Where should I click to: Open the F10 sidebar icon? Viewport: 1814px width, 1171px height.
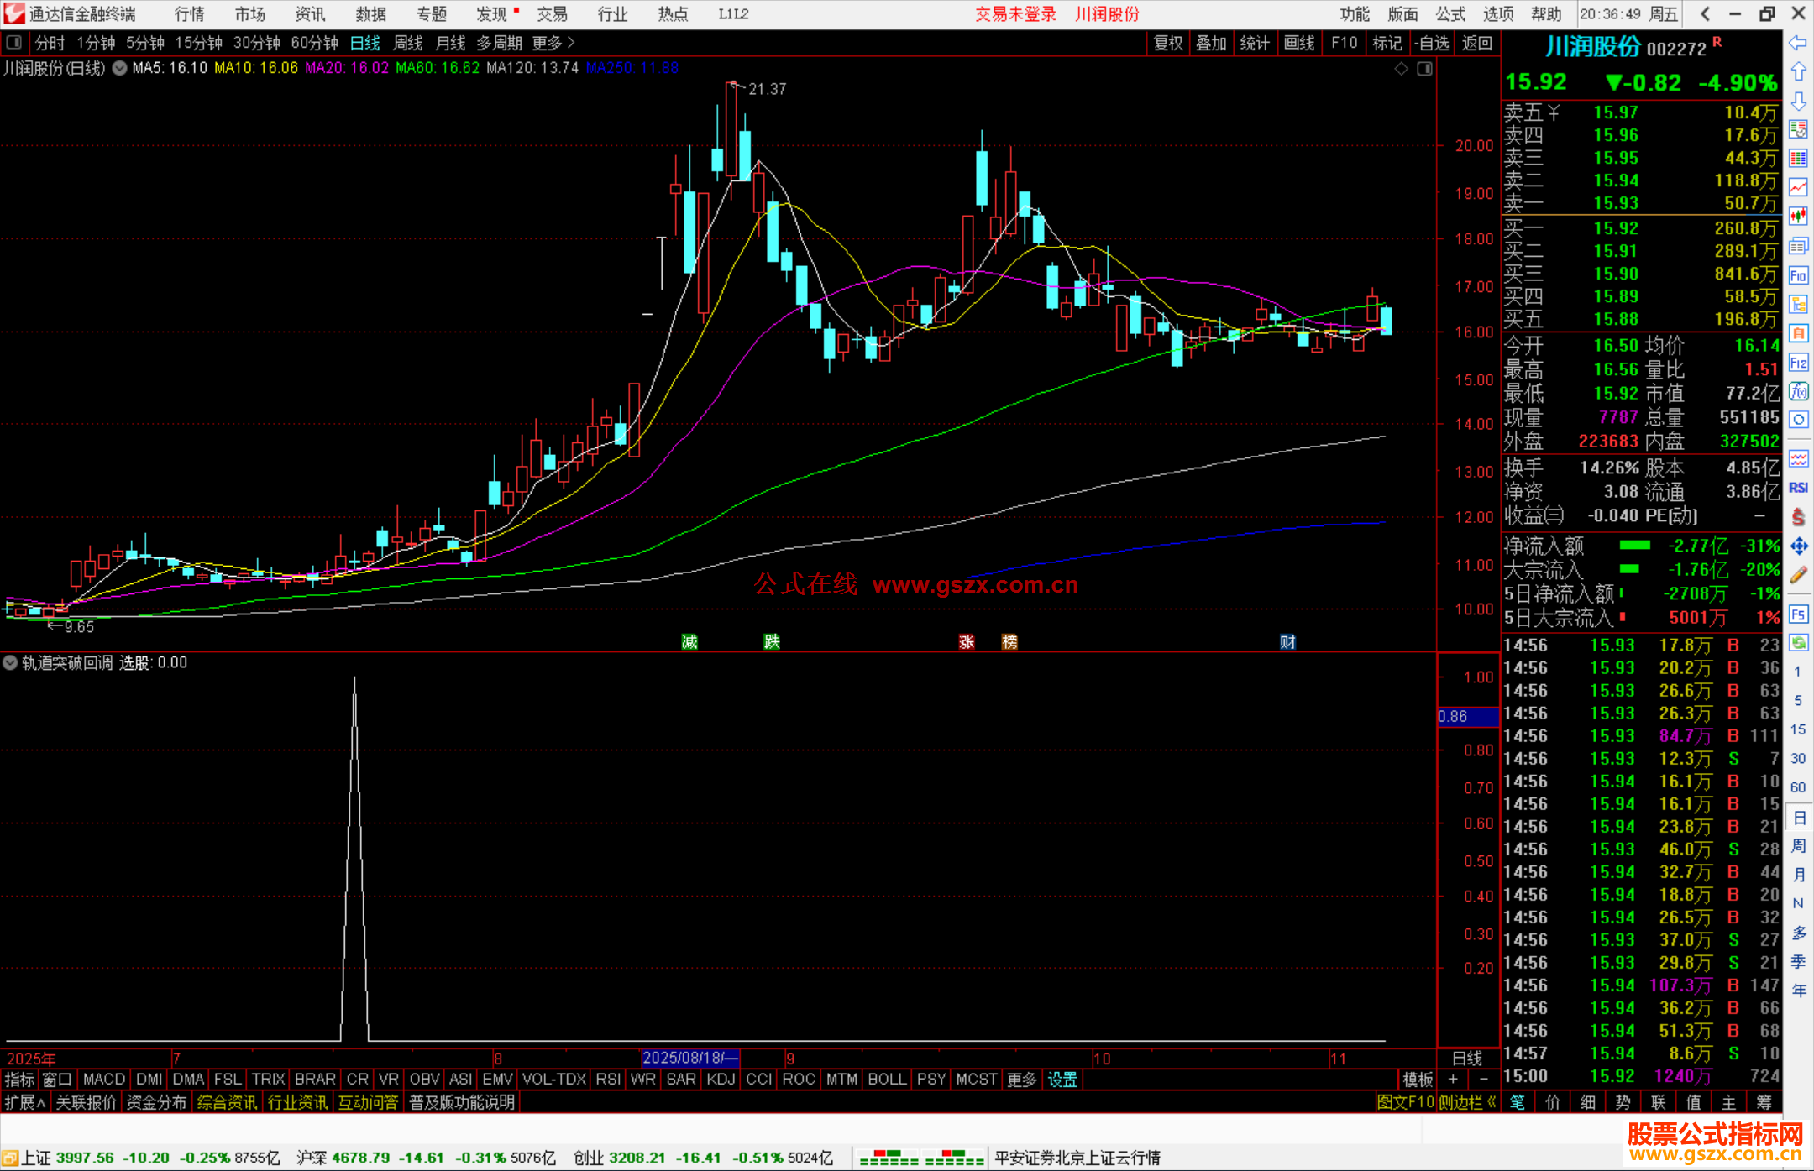(x=1798, y=275)
